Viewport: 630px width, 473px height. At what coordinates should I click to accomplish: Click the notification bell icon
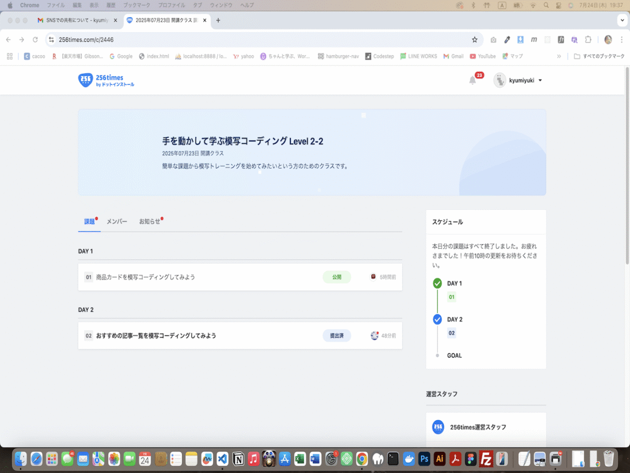pos(472,80)
